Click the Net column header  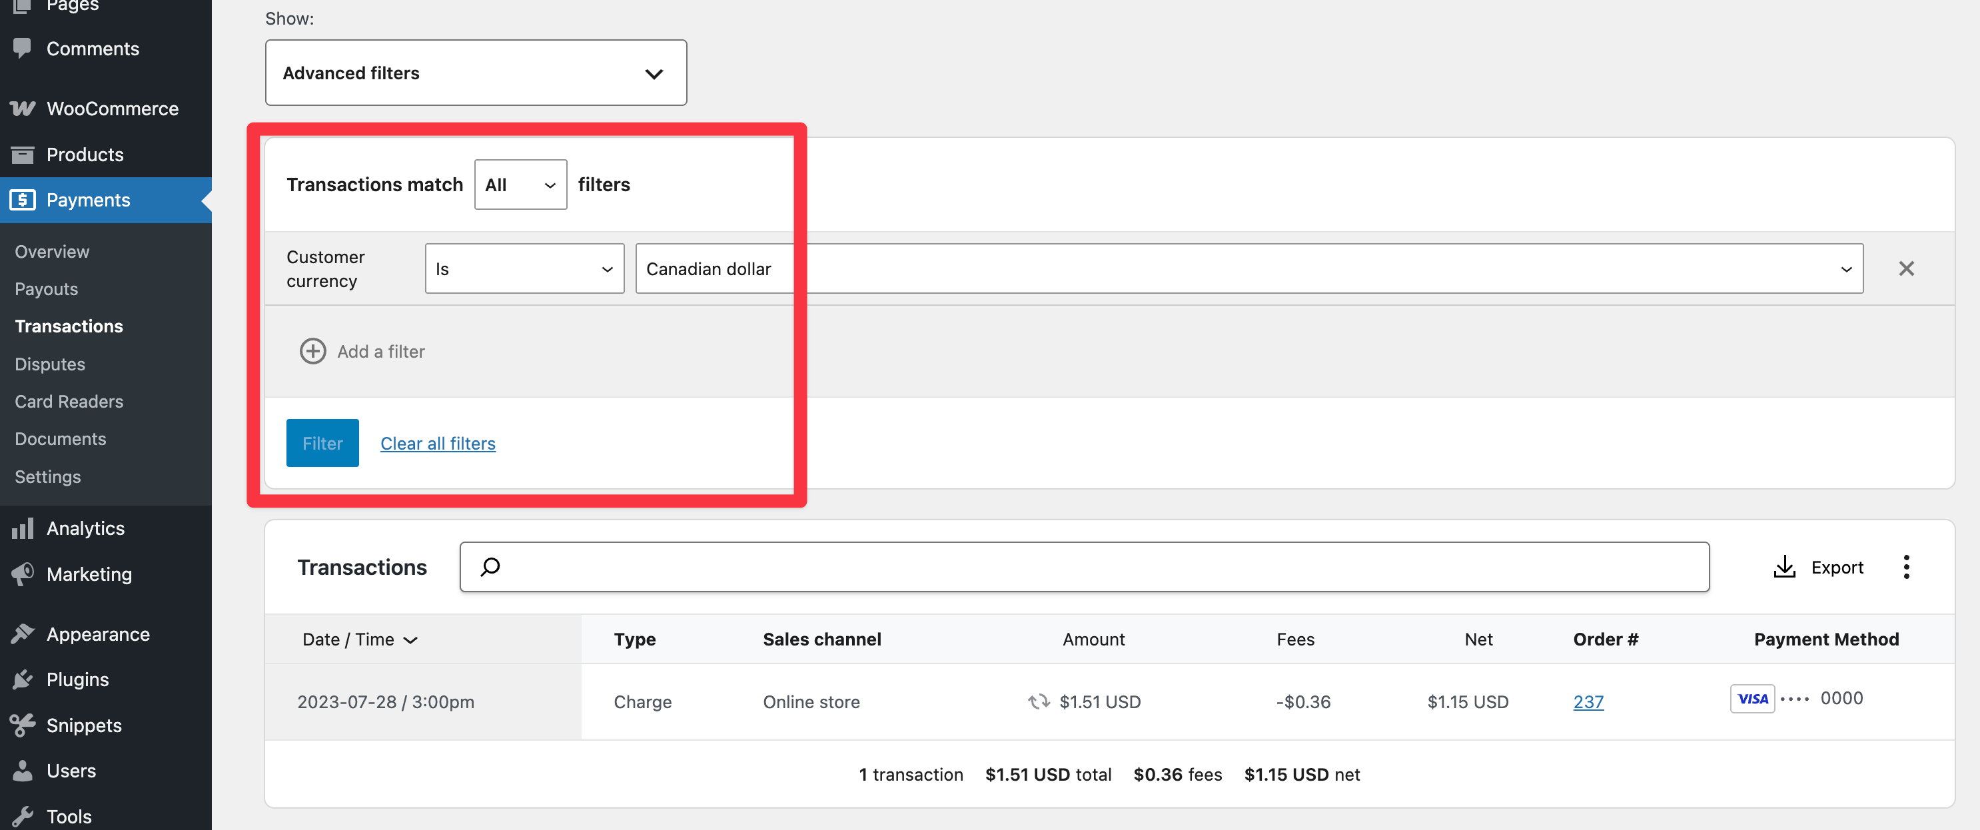pyautogui.click(x=1478, y=639)
